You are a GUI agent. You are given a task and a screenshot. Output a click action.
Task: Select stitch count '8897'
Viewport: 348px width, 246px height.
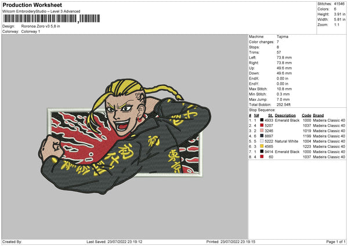pyautogui.click(x=269, y=136)
